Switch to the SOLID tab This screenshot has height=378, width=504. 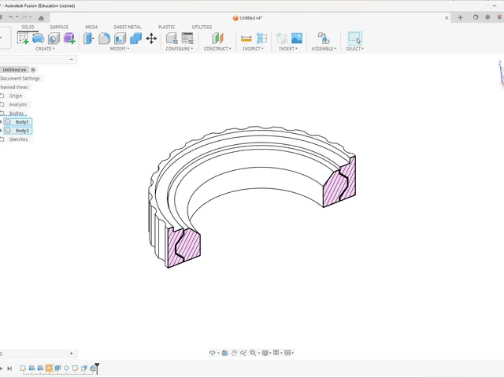[28, 27]
